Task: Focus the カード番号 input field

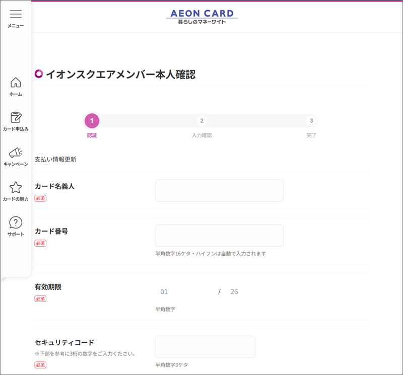Action: [x=219, y=236]
